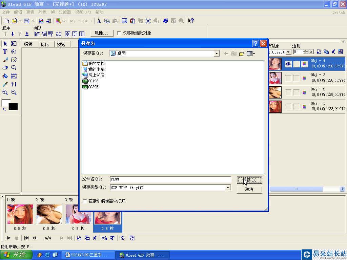Click the Back arrow in save dialog
347x260 pixels.
click(x=226, y=53)
